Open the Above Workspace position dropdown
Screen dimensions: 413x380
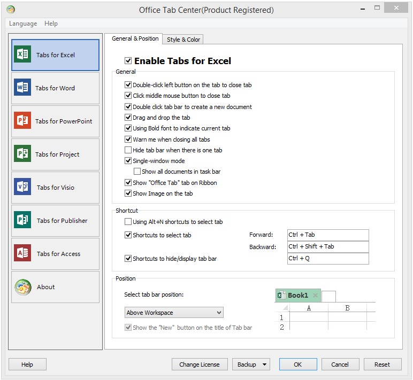click(x=174, y=313)
